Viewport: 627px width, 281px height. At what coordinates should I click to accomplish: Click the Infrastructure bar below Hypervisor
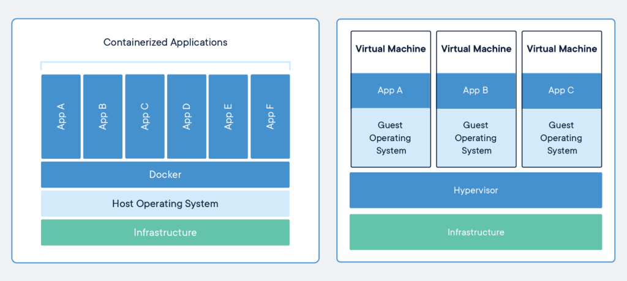(x=476, y=232)
